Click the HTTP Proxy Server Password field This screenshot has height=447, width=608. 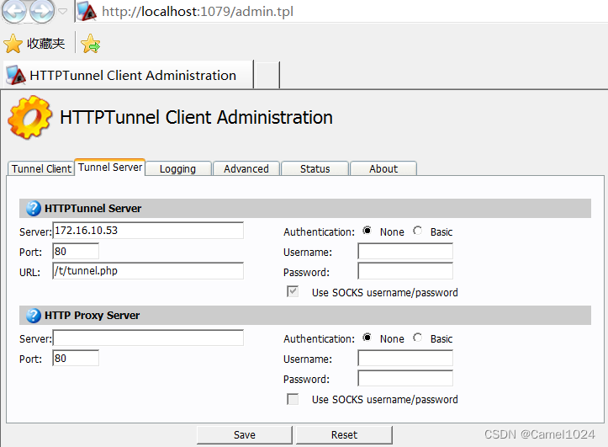pos(405,378)
